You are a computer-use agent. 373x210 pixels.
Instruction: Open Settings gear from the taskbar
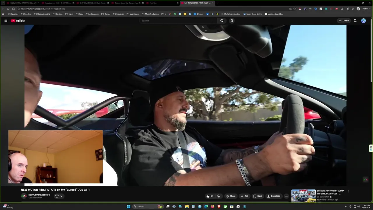(174, 206)
